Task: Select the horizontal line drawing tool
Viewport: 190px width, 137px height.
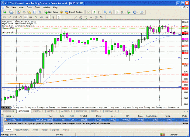Action: tap(70, 17)
